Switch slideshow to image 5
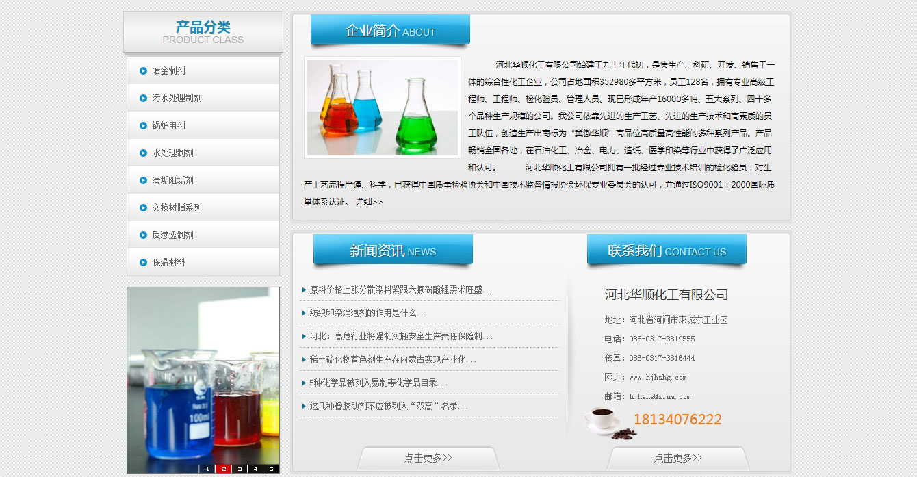The height and width of the screenshot is (477, 917). [271, 469]
